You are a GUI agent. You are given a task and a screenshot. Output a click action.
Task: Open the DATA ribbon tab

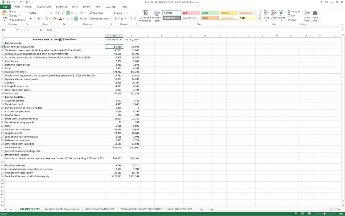75,7
